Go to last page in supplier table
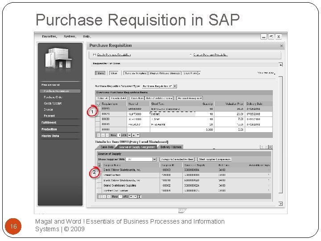The width and height of the screenshot is (321, 241). (x=140, y=196)
